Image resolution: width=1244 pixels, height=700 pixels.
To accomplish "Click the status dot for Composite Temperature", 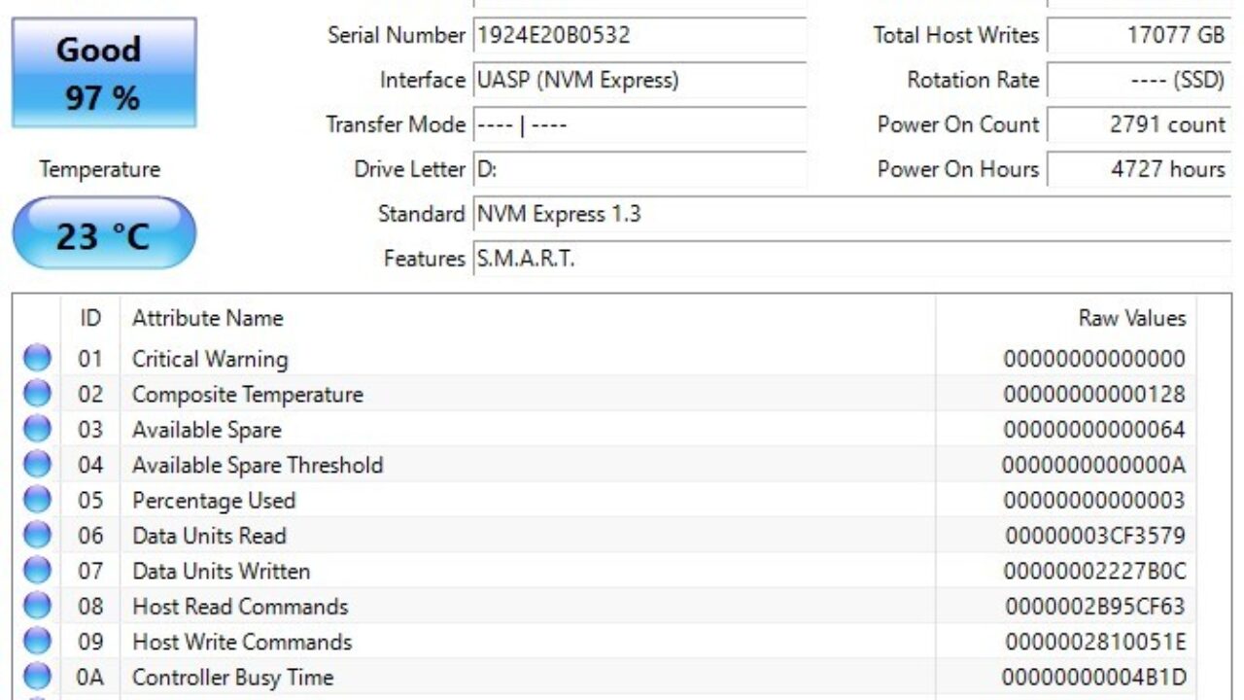I will click(x=37, y=395).
